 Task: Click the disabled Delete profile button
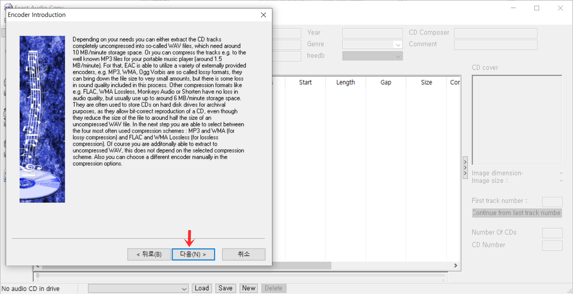273,288
